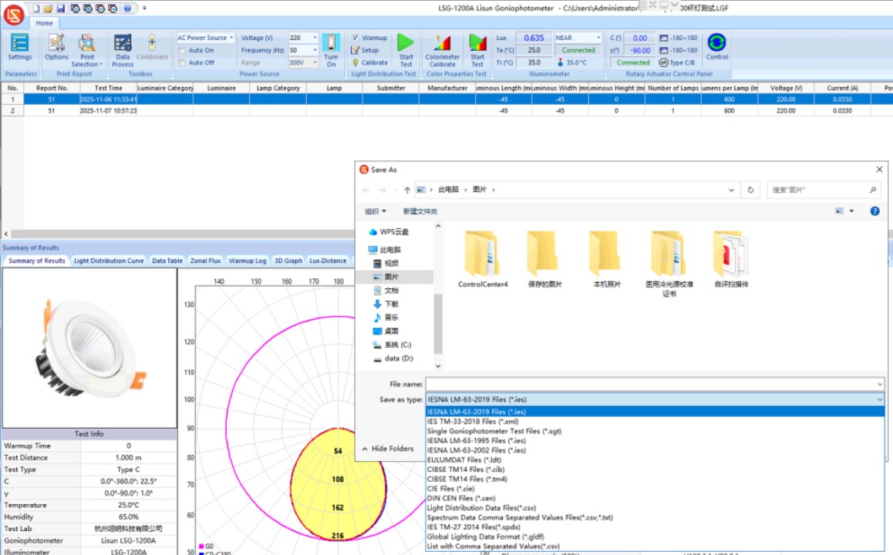This screenshot has height=555, width=893.
Task: Choose DIN CEN Files (*.cen) type
Action: (x=655, y=498)
